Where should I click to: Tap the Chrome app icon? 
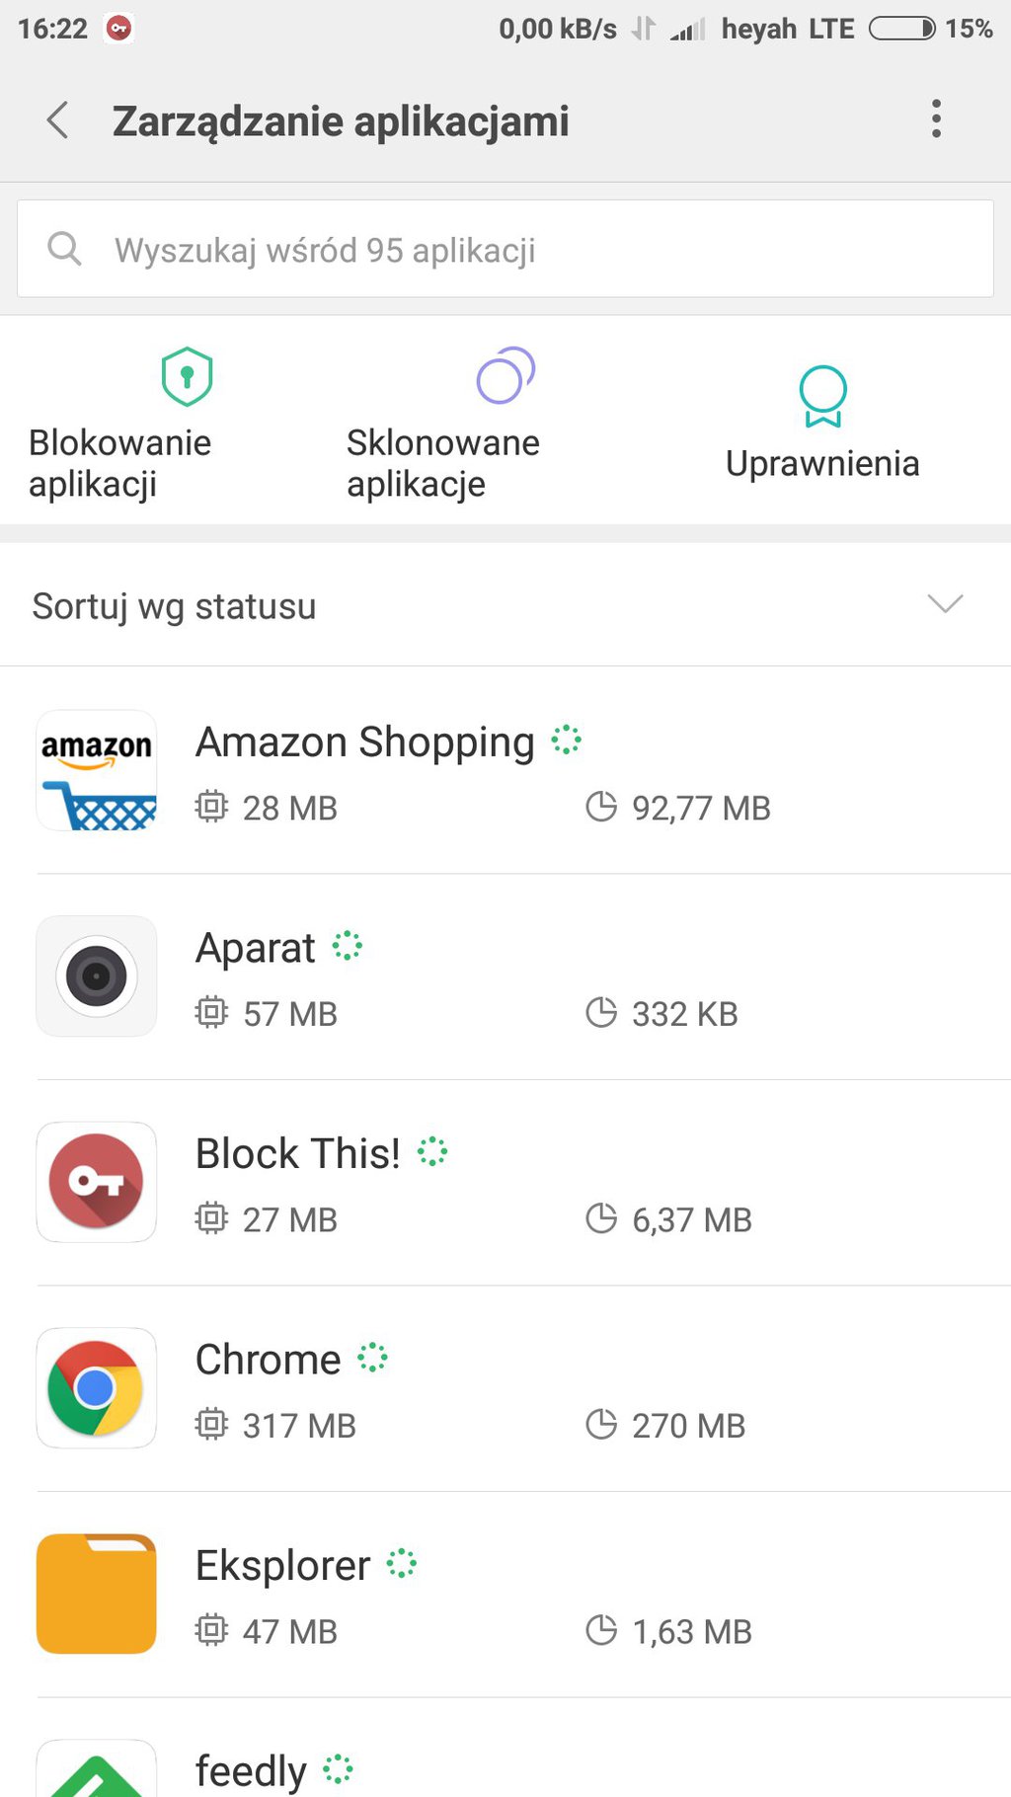tap(97, 1388)
